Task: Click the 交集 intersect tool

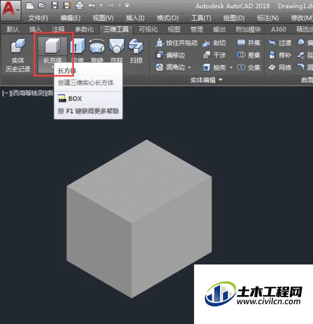Action: (x=249, y=67)
